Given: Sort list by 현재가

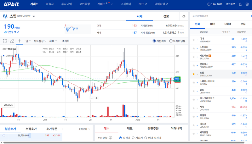Looking at the screenshot, I should click(x=226, y=32).
